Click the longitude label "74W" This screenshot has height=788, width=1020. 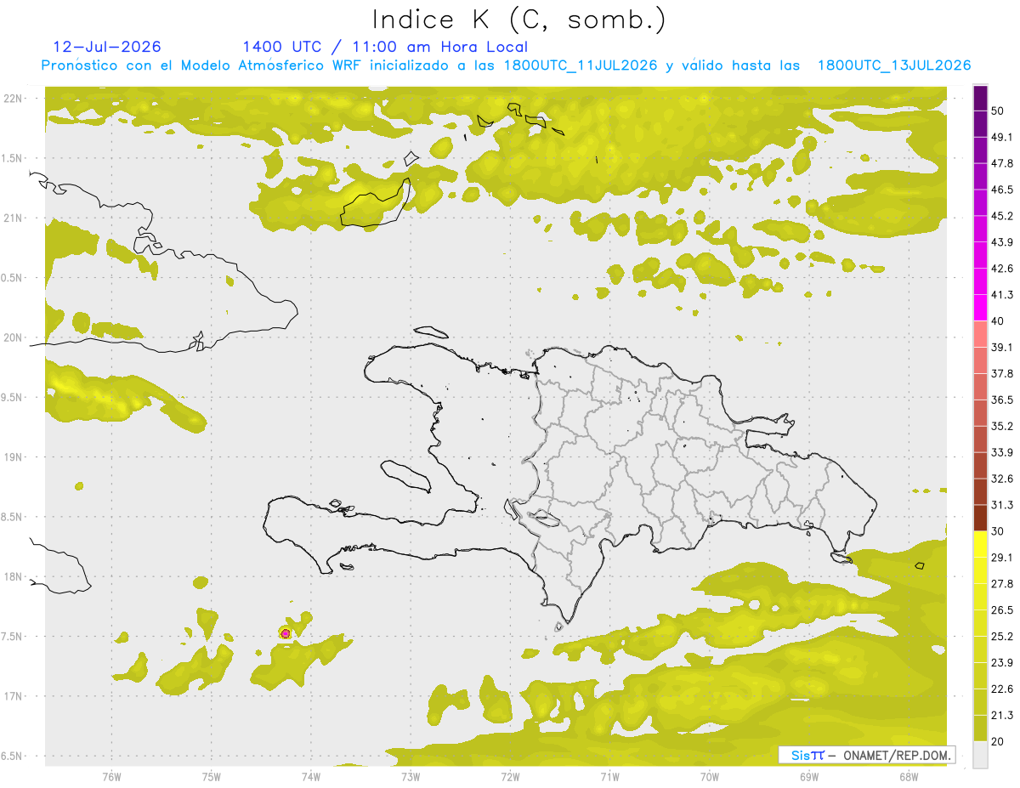tap(310, 776)
